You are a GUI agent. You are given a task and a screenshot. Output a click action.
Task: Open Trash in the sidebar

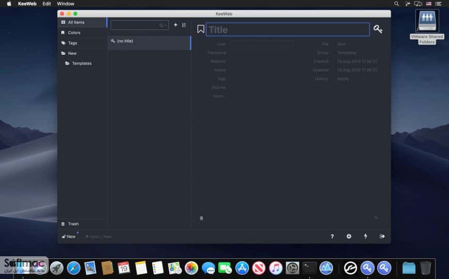point(82,224)
